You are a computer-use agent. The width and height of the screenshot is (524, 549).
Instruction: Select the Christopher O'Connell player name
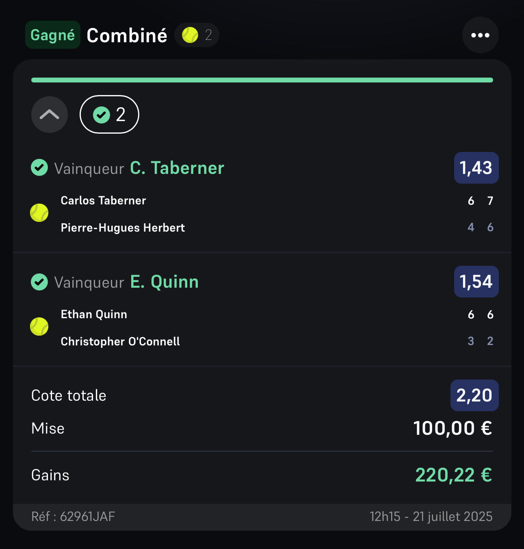coord(120,341)
